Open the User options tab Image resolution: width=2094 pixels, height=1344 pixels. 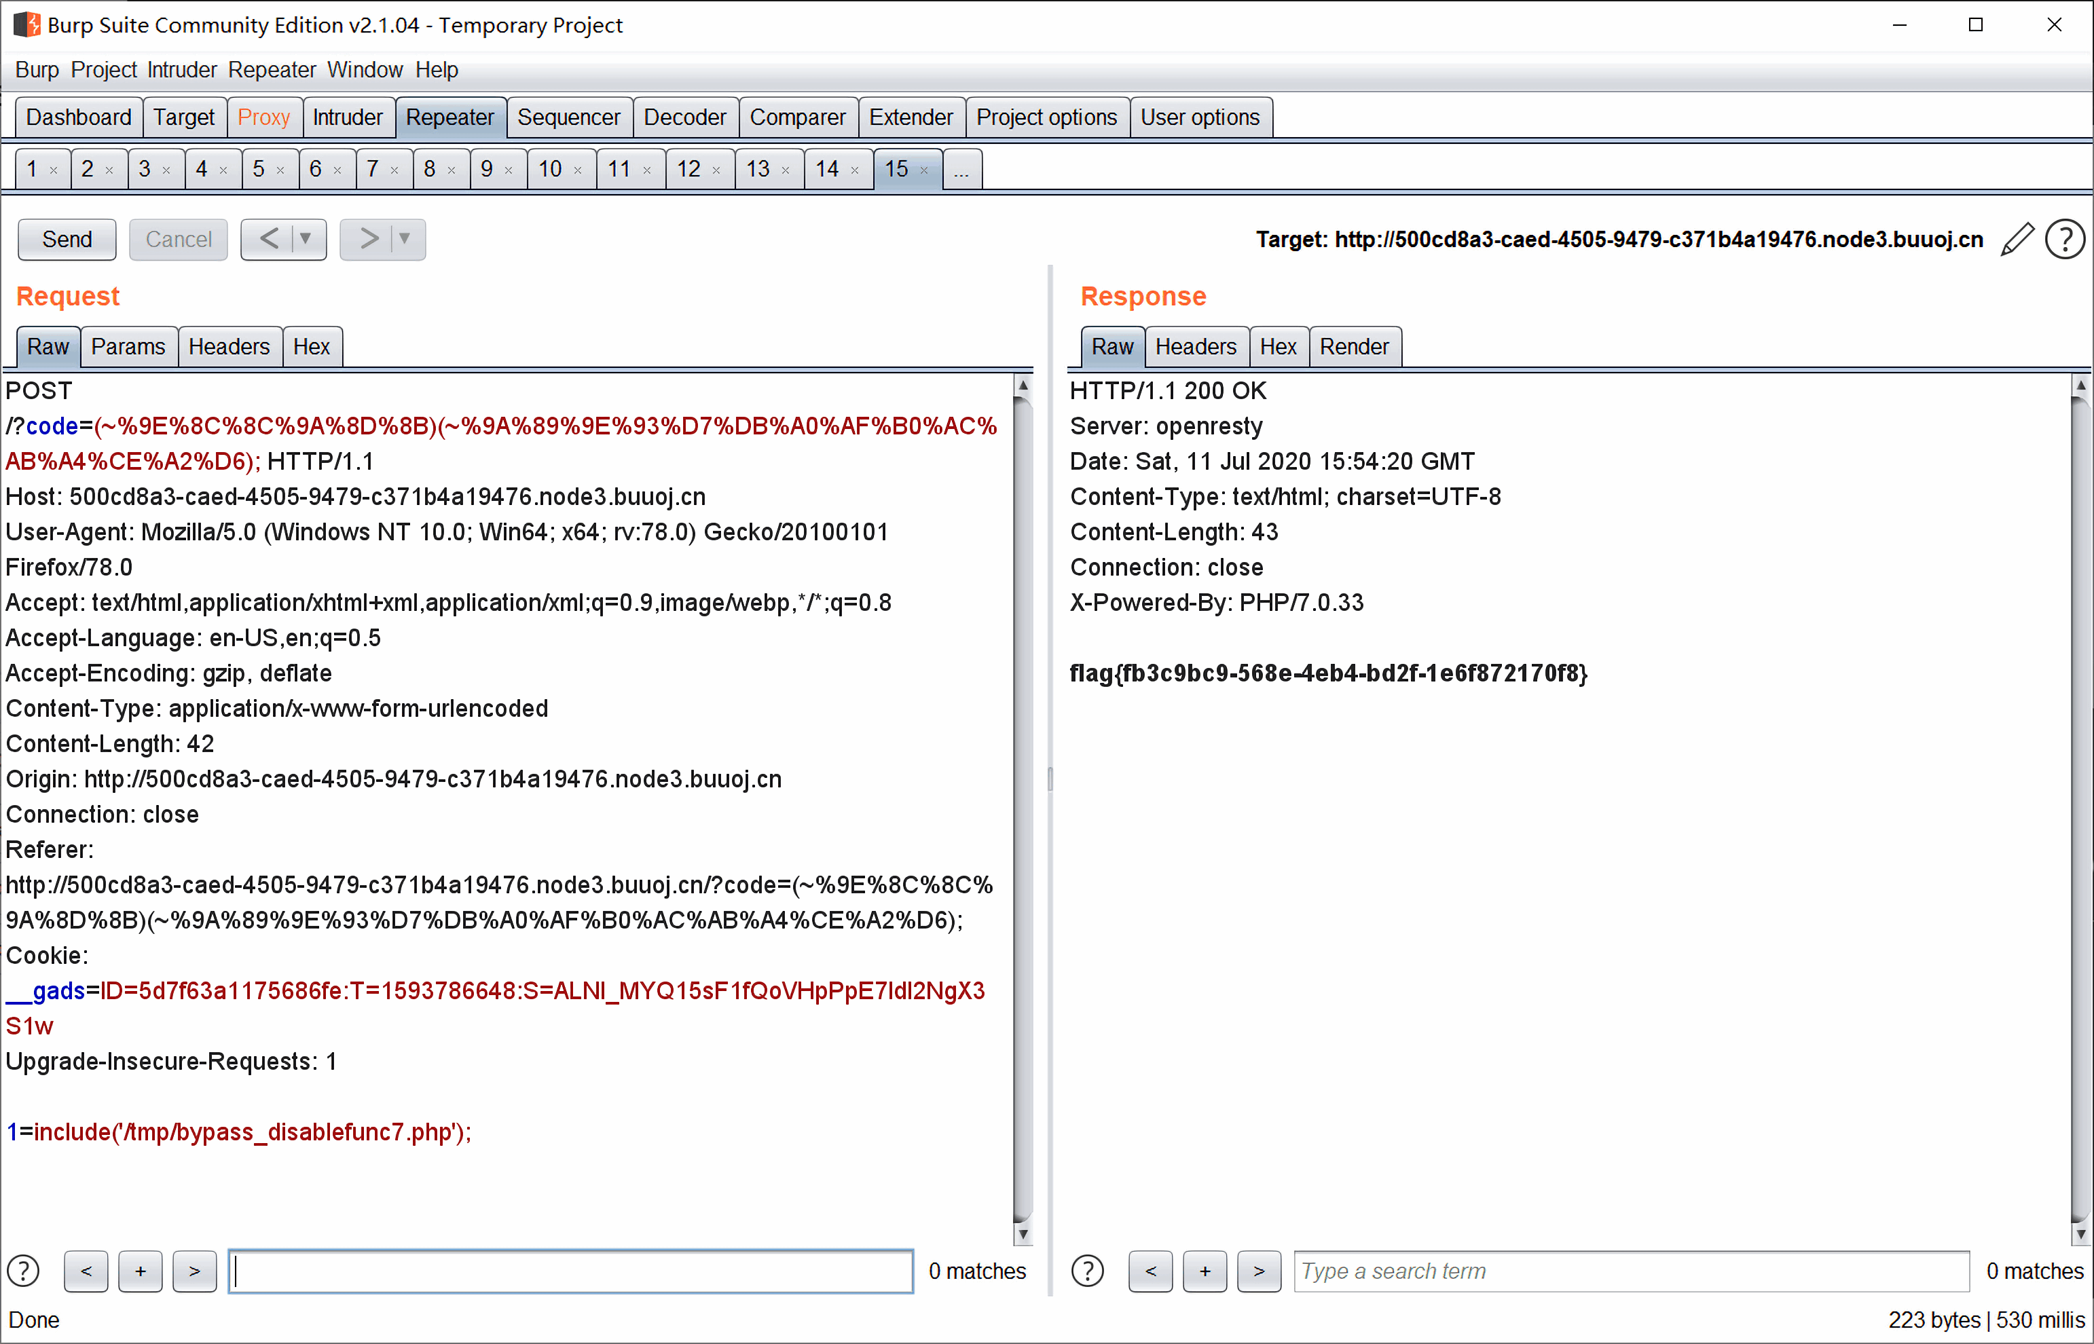click(1200, 117)
